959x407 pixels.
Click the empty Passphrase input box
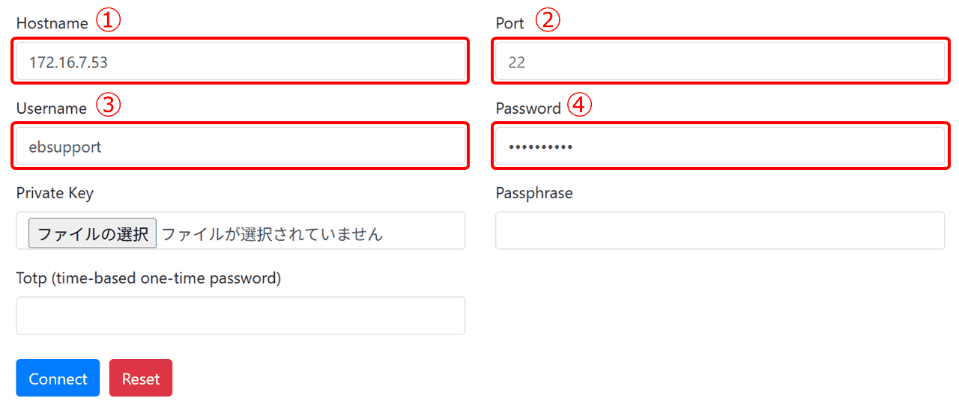[720, 230]
